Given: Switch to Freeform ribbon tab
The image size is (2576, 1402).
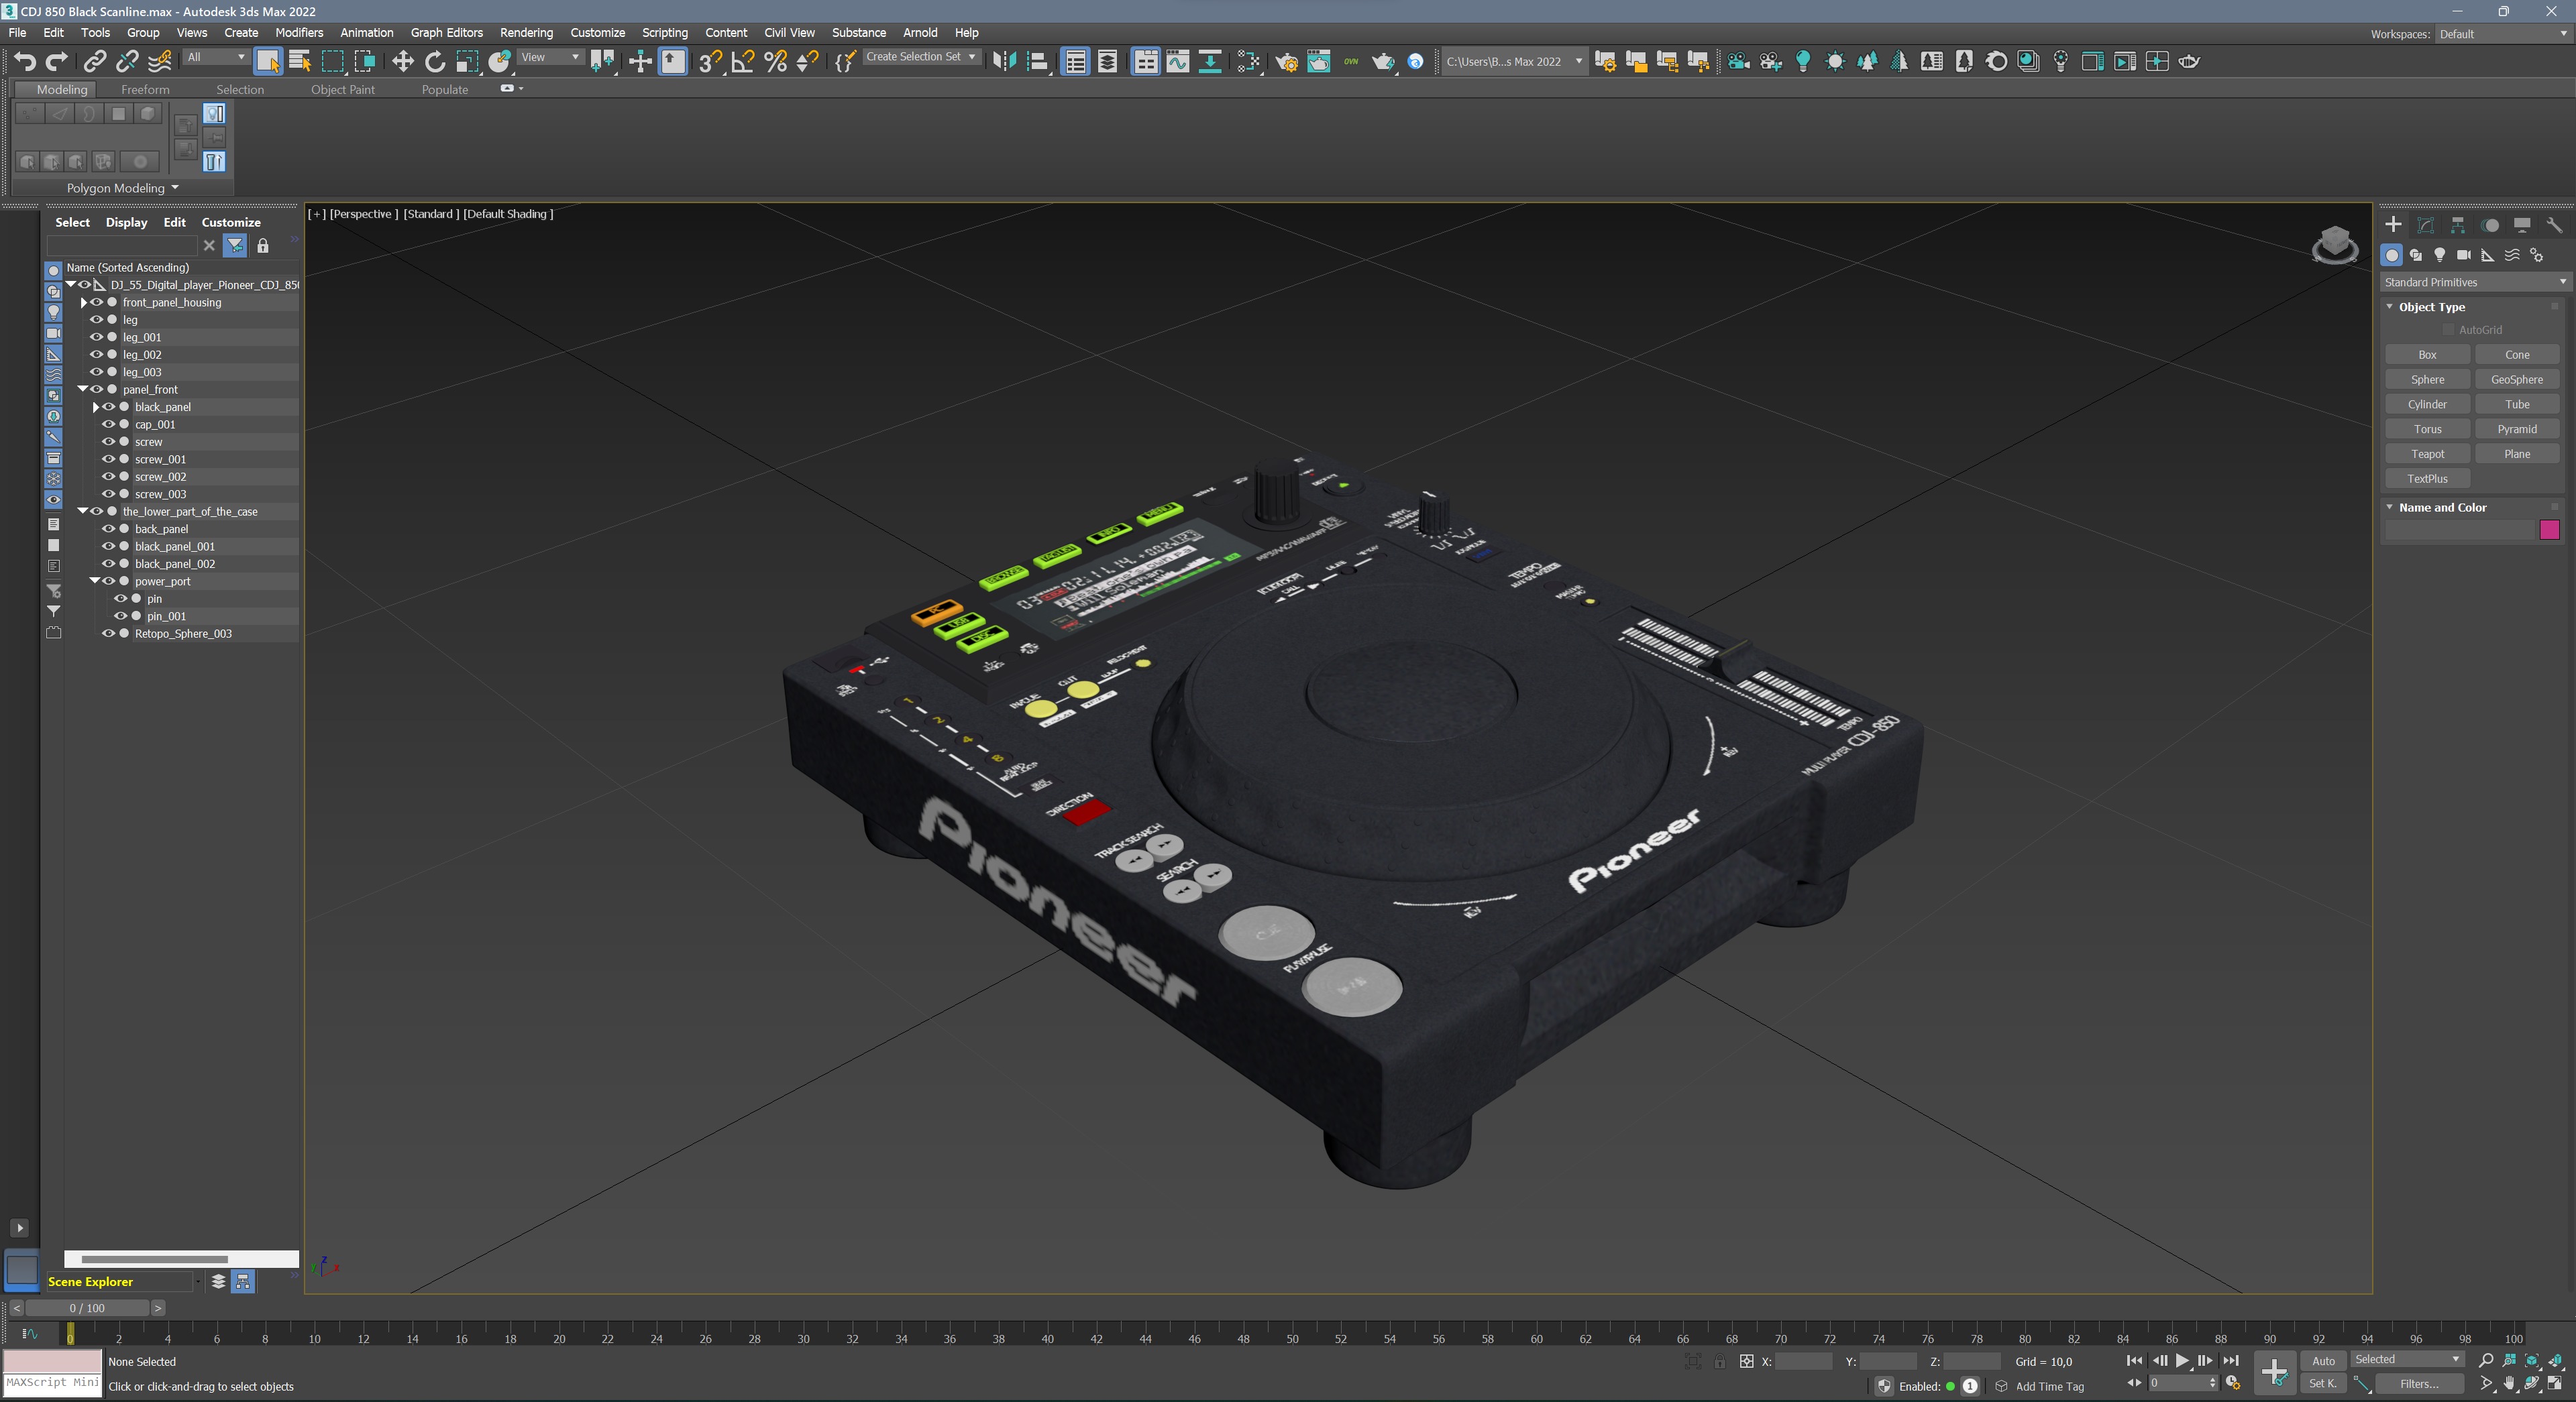Looking at the screenshot, I should coord(145,90).
